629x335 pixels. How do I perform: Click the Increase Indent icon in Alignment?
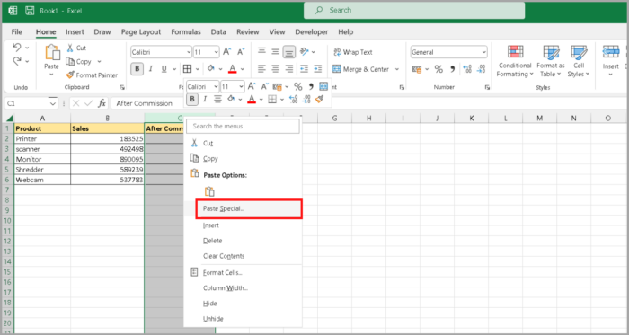(x=318, y=69)
